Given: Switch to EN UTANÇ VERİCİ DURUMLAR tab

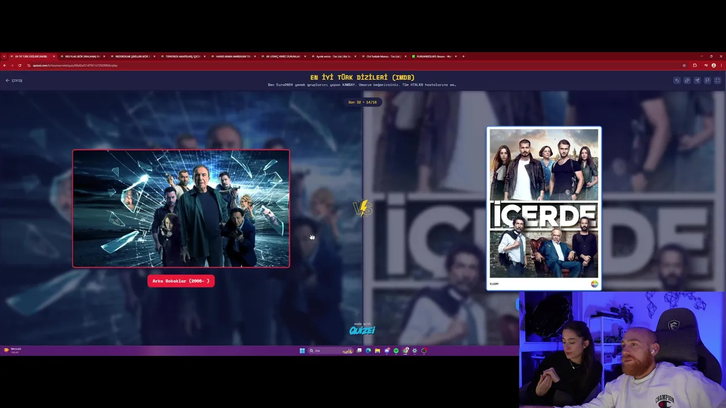Looking at the screenshot, I should tap(283, 56).
